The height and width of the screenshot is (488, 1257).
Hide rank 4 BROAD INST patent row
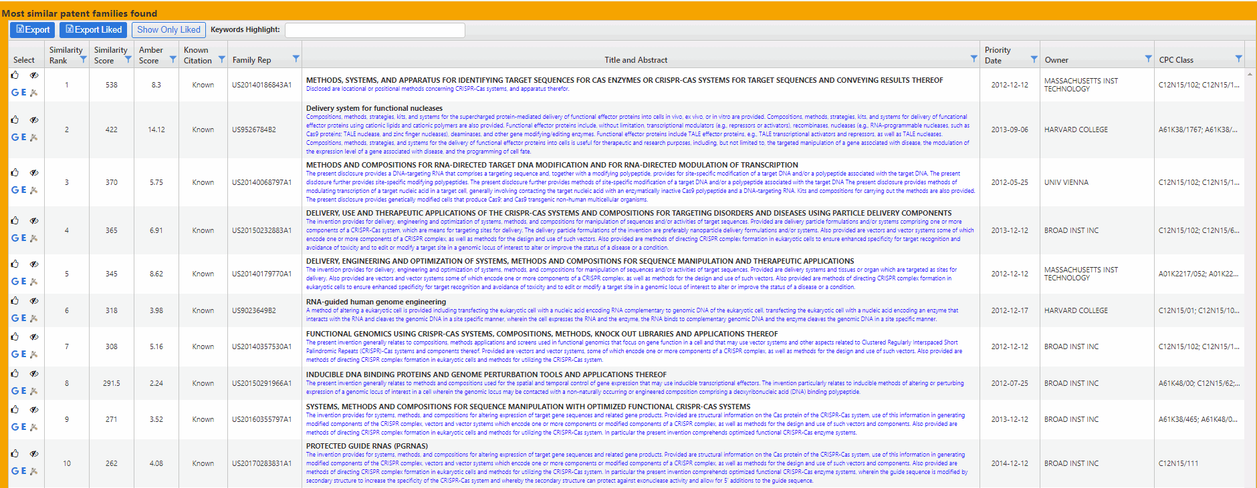[34, 221]
